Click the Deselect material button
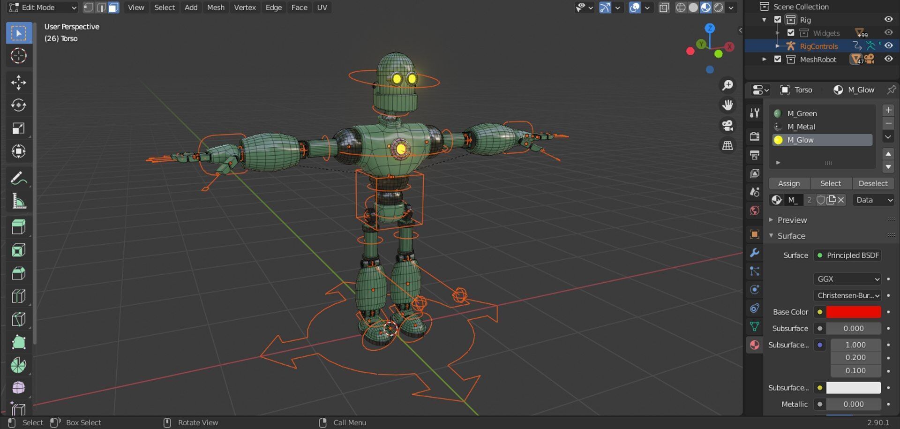The height and width of the screenshot is (429, 900). (873, 184)
